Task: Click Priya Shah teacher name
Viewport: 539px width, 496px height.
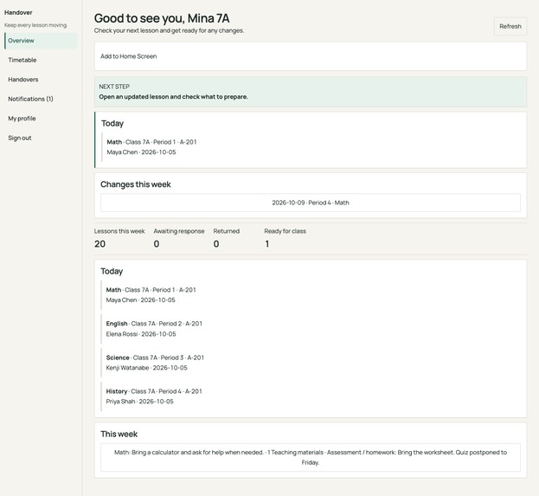Action: coord(120,402)
